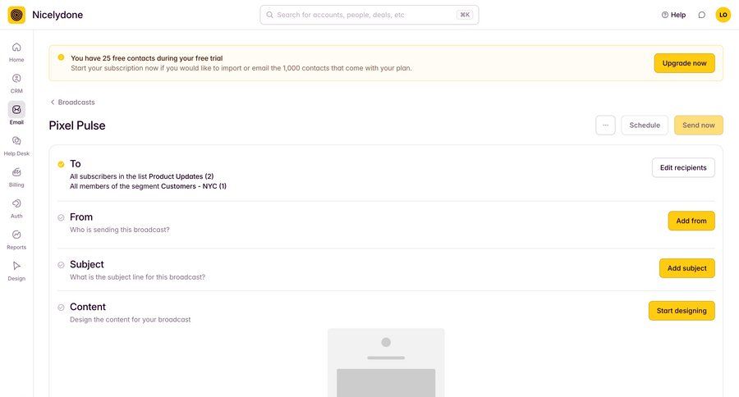
Task: Click the email content placeholder thumbnail
Action: [386, 363]
